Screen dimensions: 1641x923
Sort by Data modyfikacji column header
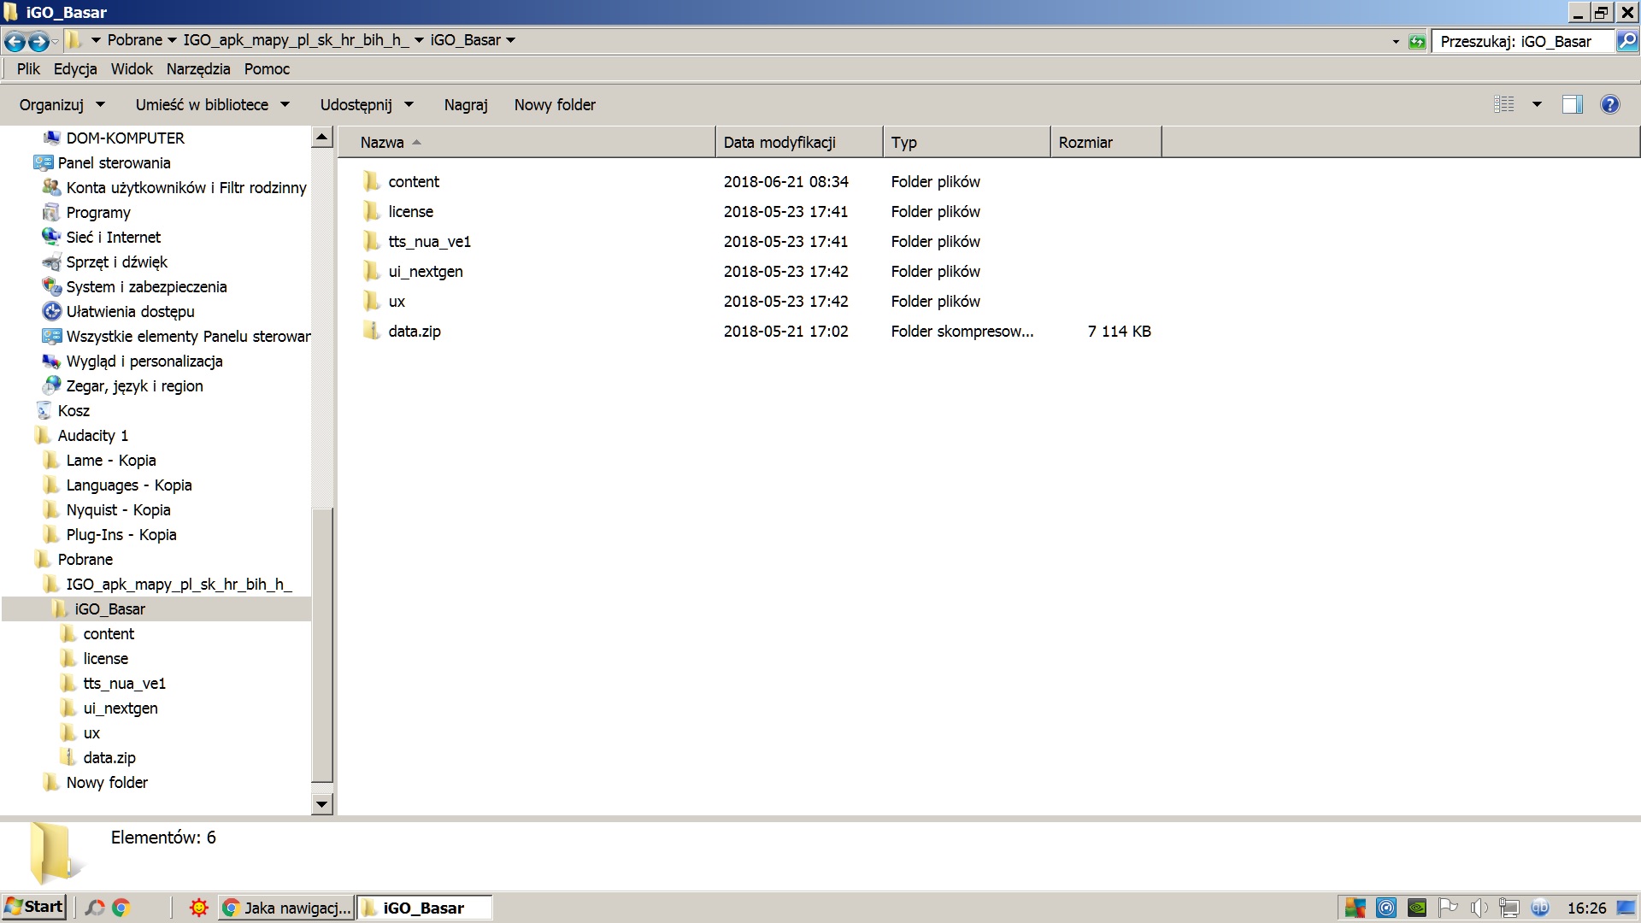[779, 143]
